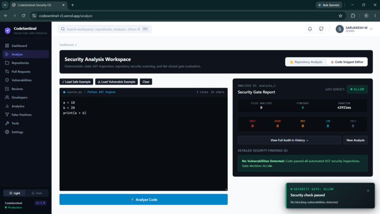The height and width of the screenshot is (214, 380).
Task: Click the browser address bar URL
Action: point(66,16)
